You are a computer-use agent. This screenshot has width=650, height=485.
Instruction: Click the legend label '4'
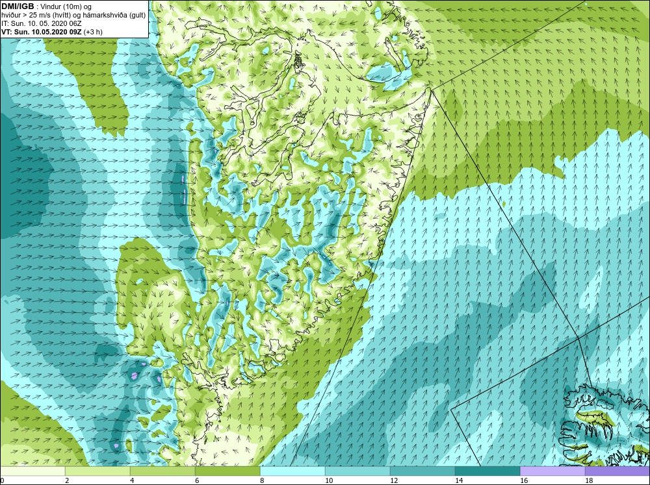click(132, 480)
